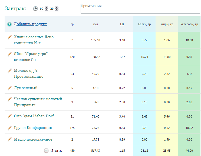Click the 4.37 carbs value for milk
Viewport: 201px width, 156px height.
[x=189, y=74]
